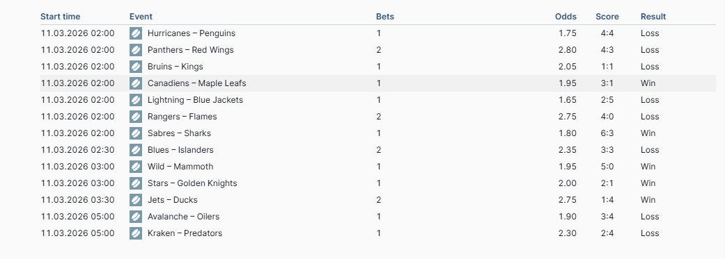This screenshot has height=259, width=725.
Task: Click the sport icon beside Bruins – Kings
Action: click(136, 67)
